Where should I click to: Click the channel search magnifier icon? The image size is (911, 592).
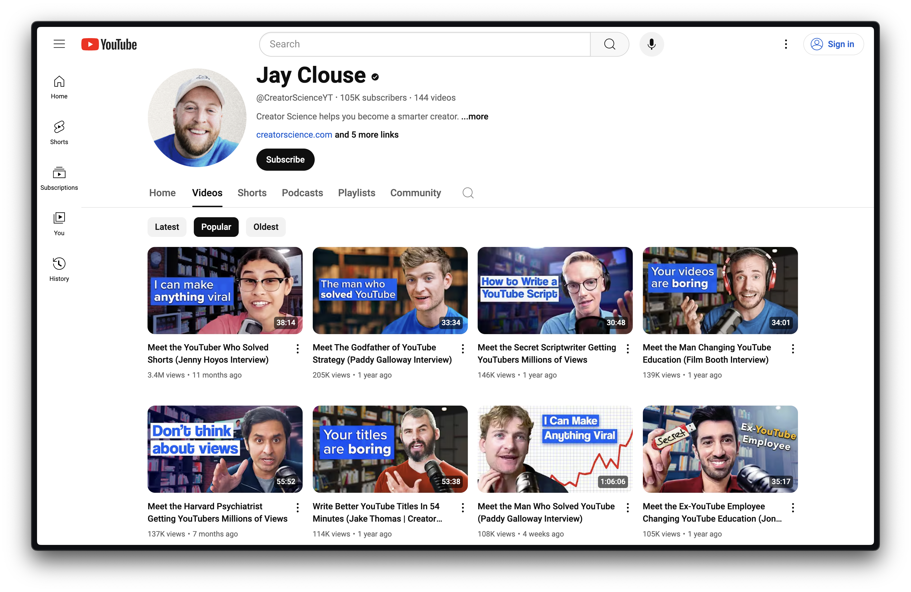468,193
